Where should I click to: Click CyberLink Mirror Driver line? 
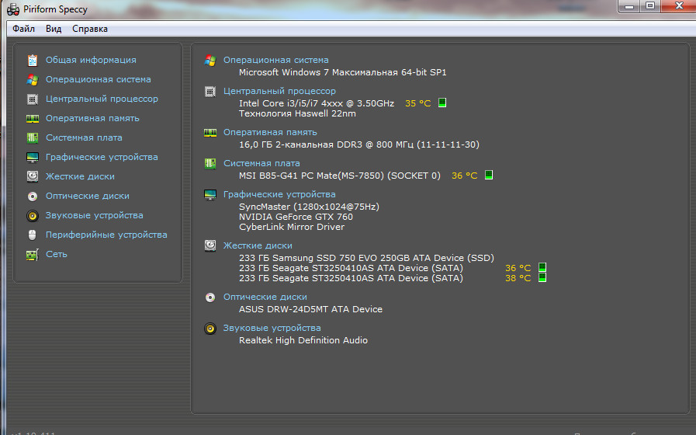tap(292, 227)
